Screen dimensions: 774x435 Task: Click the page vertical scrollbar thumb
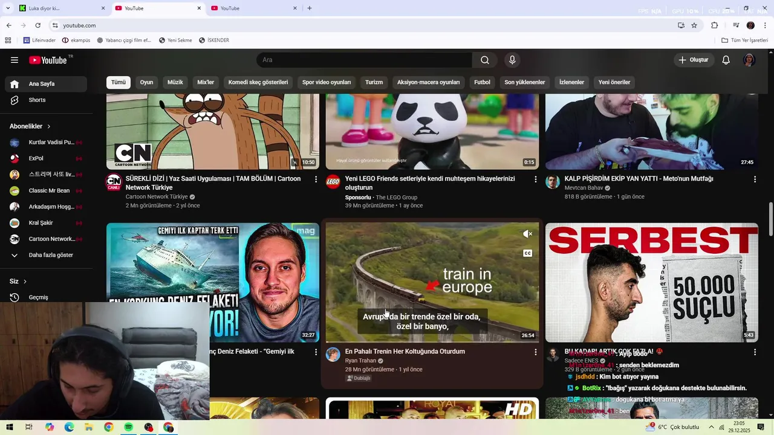[771, 219]
